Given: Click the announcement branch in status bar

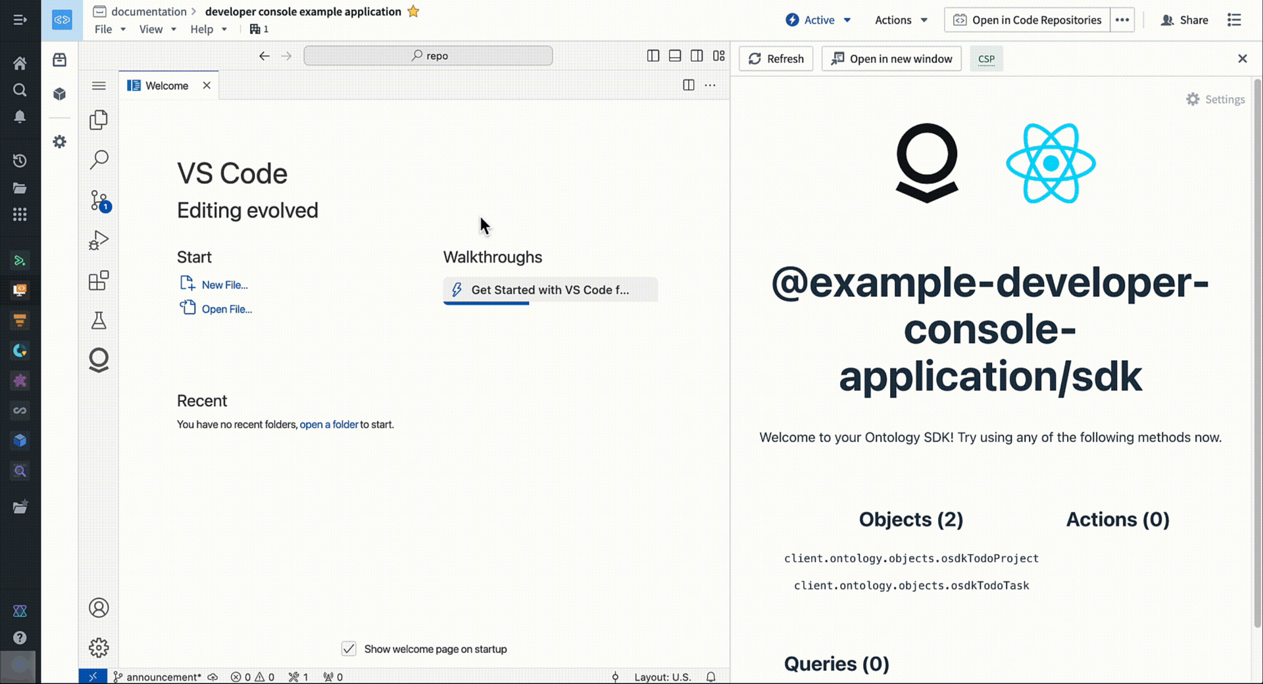Looking at the screenshot, I should (x=158, y=677).
